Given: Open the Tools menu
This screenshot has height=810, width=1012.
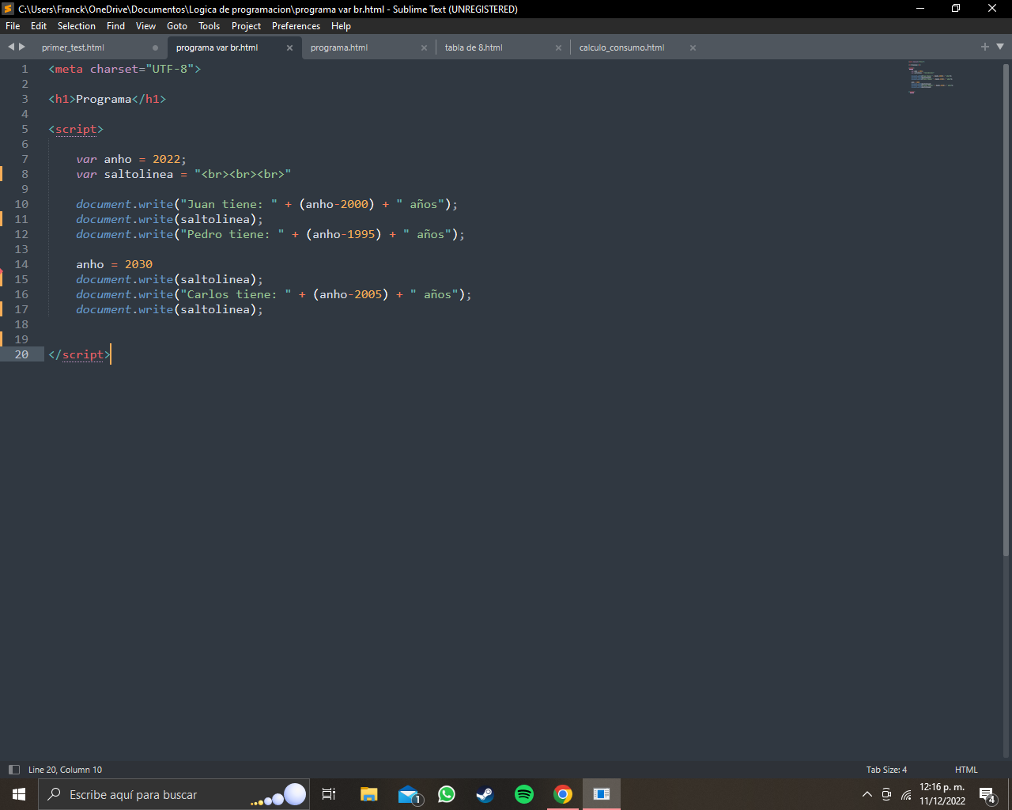Looking at the screenshot, I should coord(210,26).
